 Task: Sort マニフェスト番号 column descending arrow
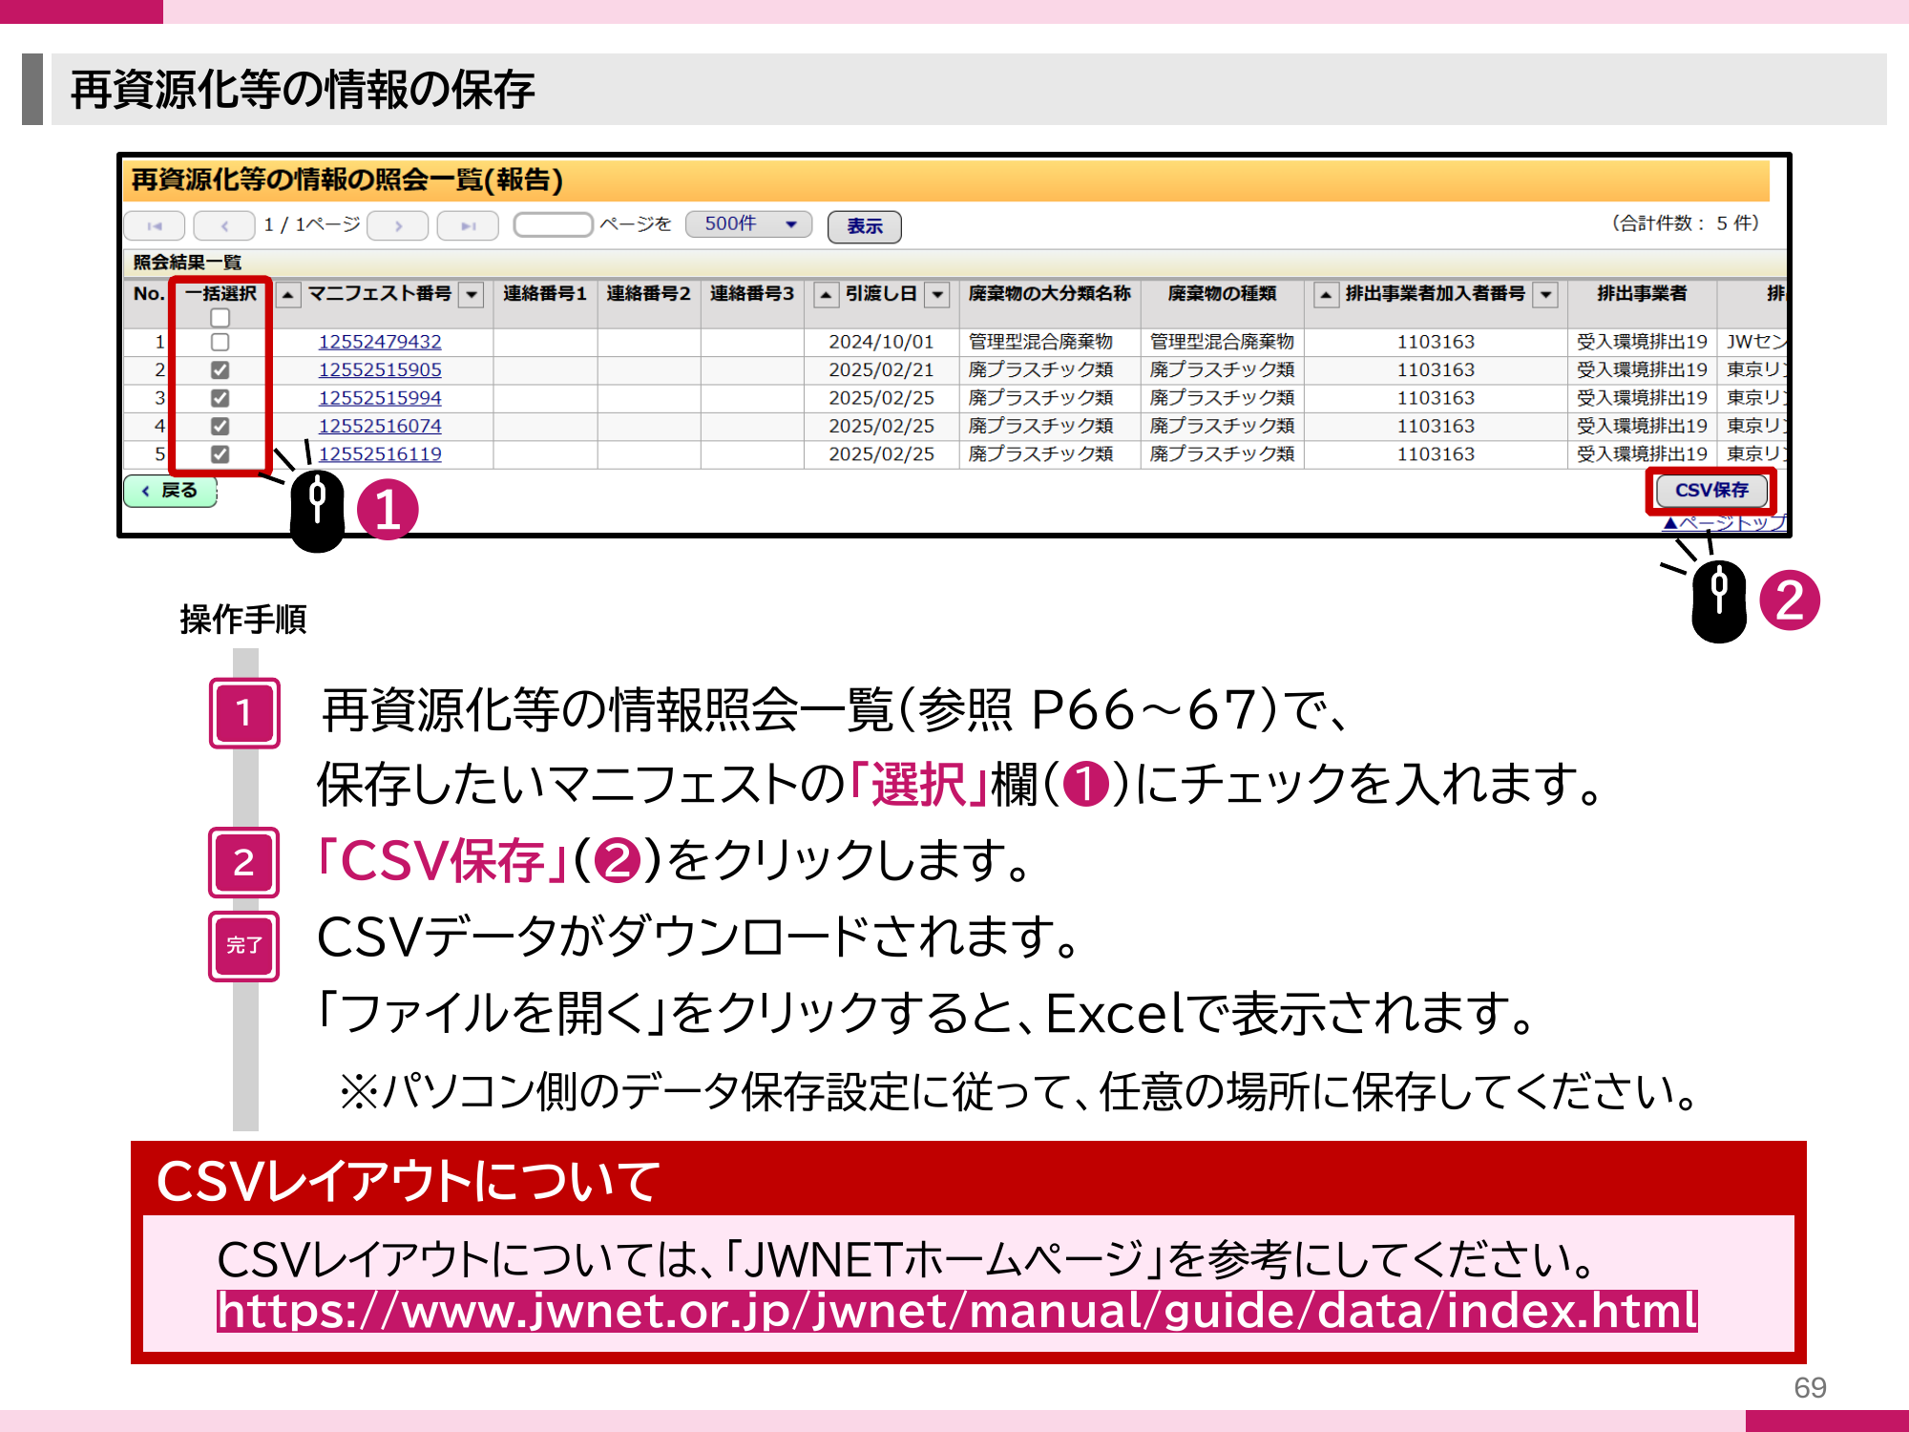pyautogui.click(x=472, y=295)
